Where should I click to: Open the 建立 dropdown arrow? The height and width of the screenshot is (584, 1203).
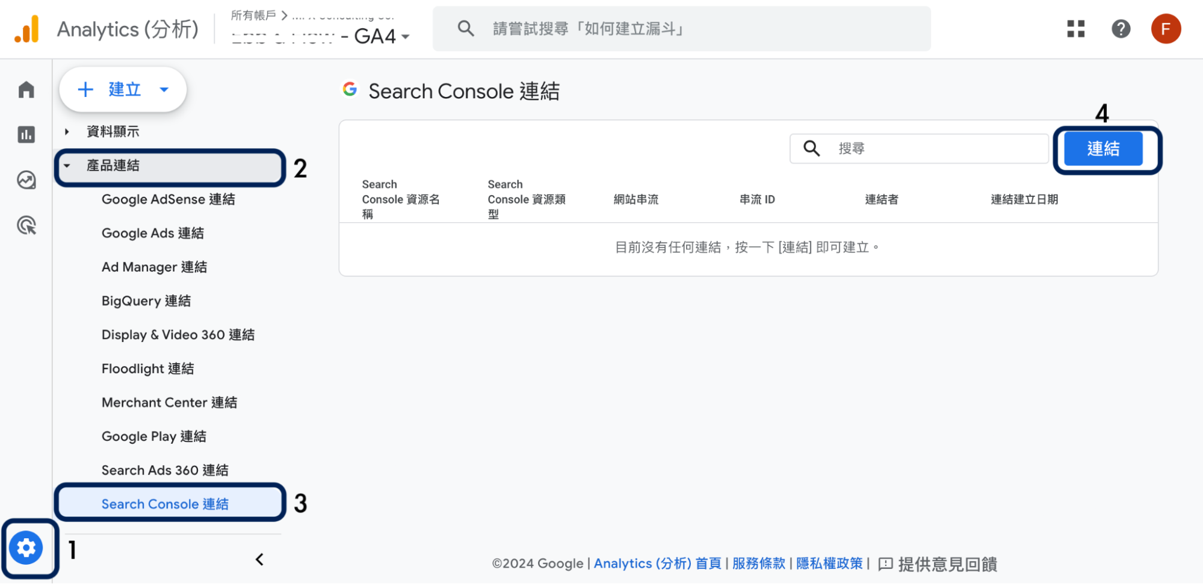click(x=164, y=90)
